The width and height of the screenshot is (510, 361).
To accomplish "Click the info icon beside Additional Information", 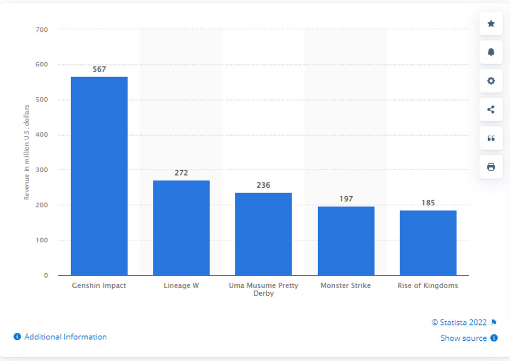I will point(17,337).
